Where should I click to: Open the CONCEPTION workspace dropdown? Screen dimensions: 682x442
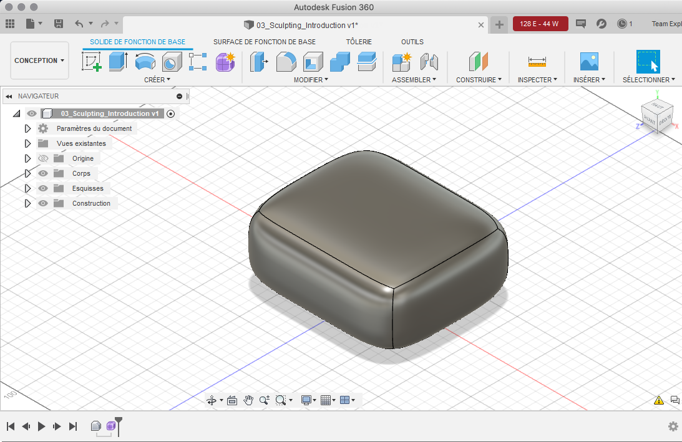[39, 60]
